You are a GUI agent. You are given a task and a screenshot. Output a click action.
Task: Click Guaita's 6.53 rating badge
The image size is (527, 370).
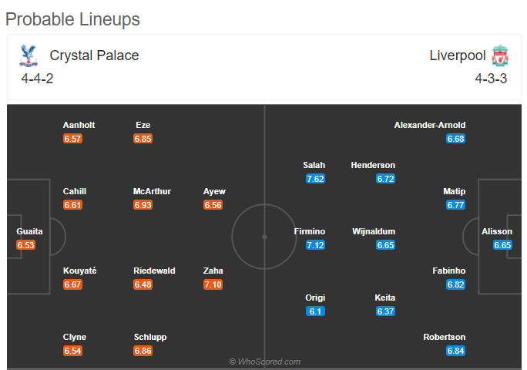26,245
